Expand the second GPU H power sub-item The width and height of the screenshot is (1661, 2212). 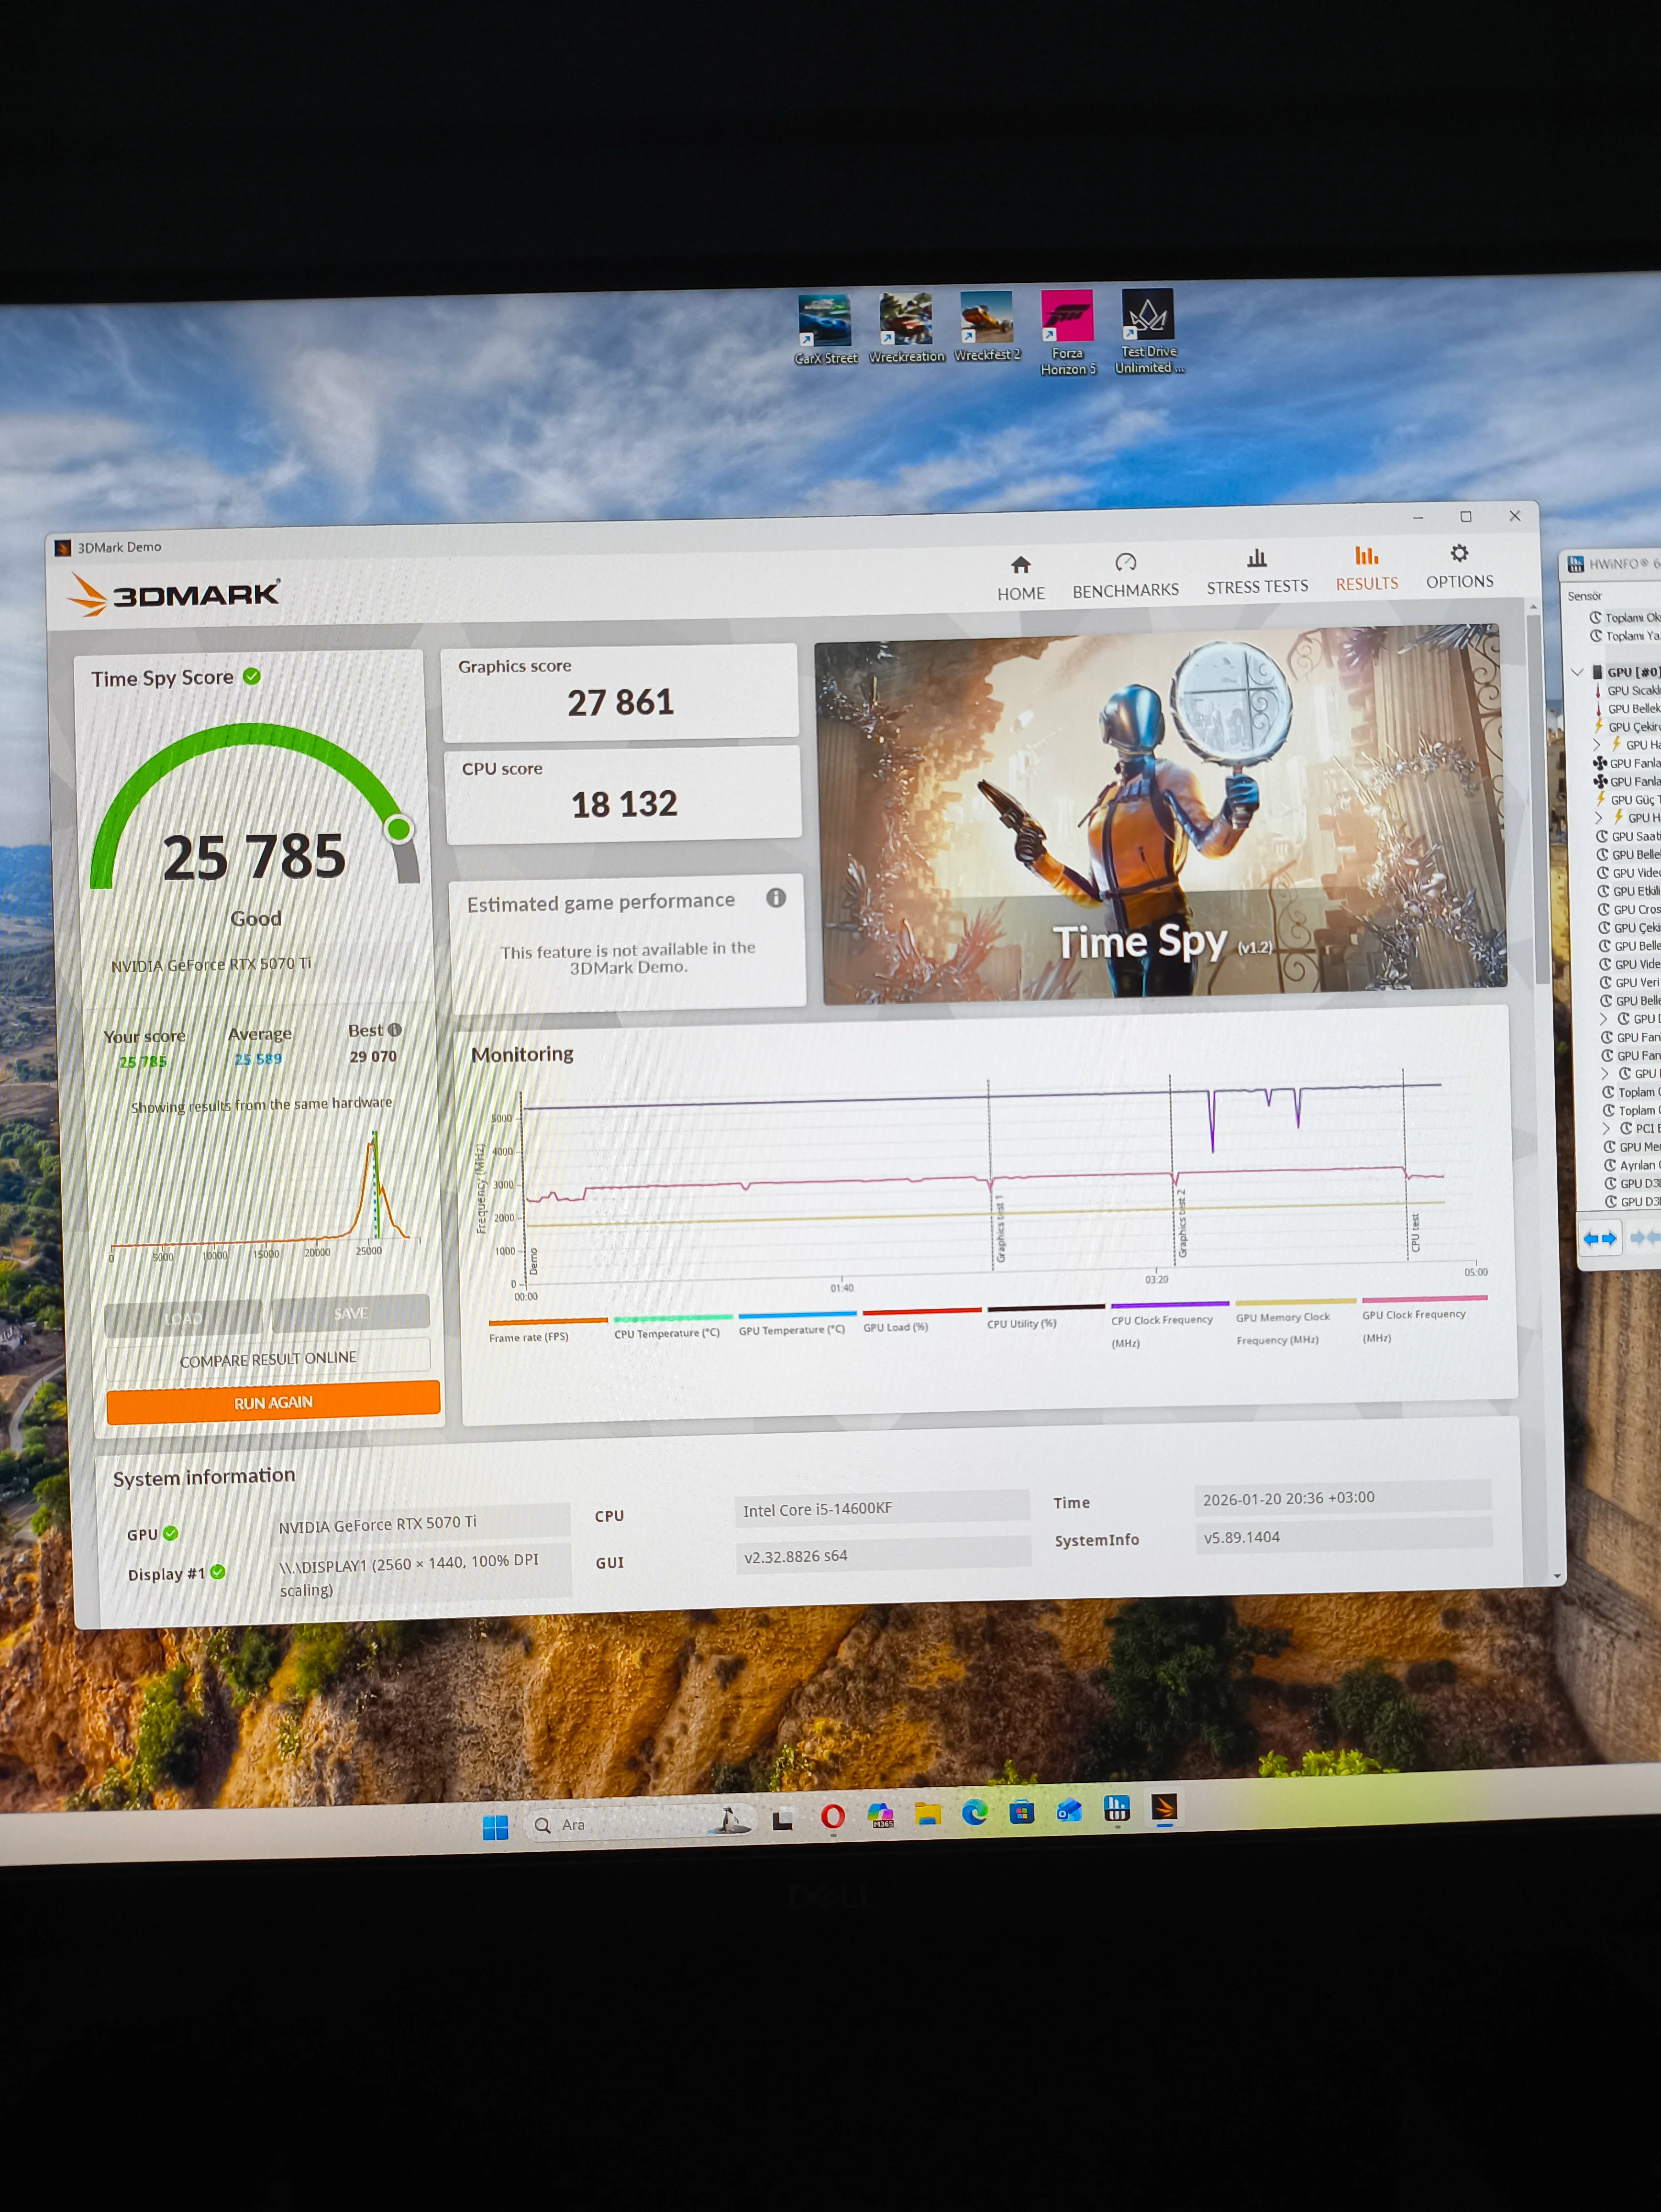click(1598, 818)
